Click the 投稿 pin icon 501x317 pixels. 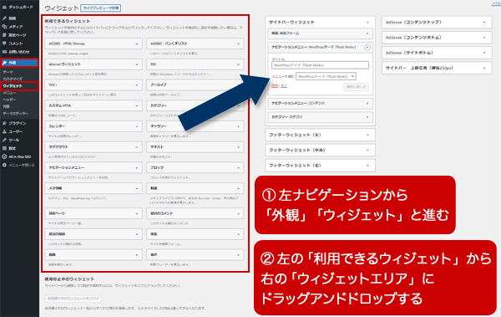pos(4,18)
